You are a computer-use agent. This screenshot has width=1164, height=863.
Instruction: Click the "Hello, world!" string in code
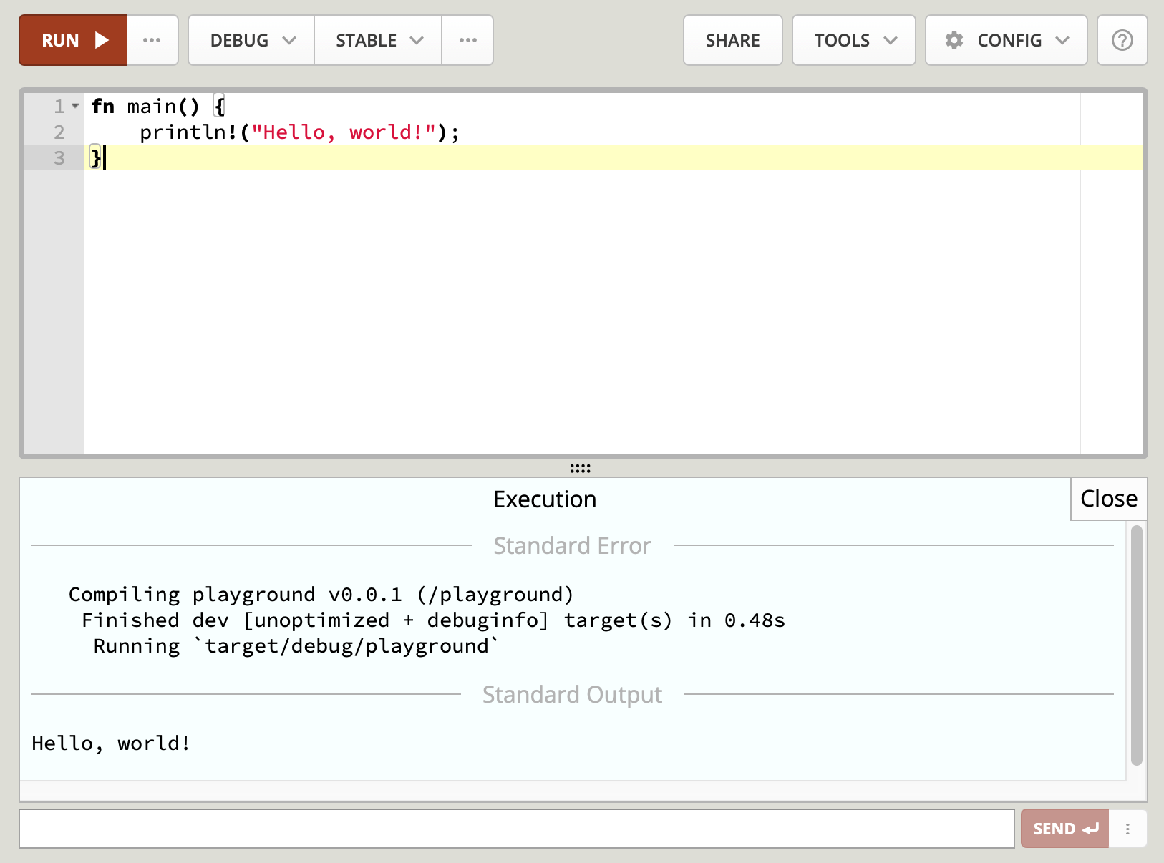tap(344, 132)
